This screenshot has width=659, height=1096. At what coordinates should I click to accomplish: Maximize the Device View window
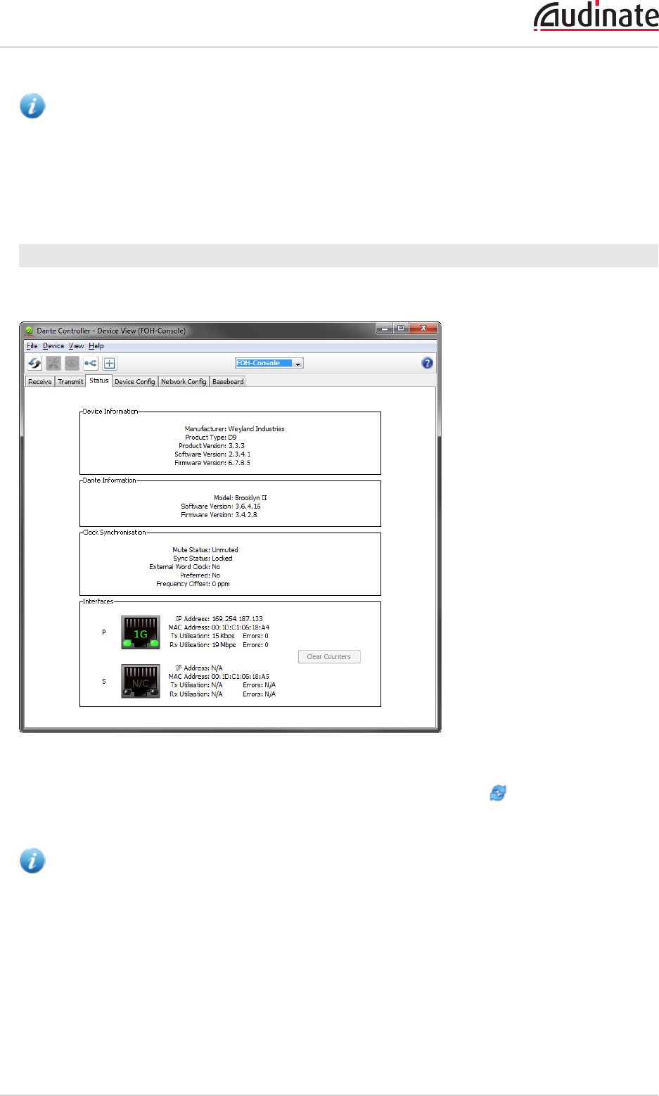(401, 329)
